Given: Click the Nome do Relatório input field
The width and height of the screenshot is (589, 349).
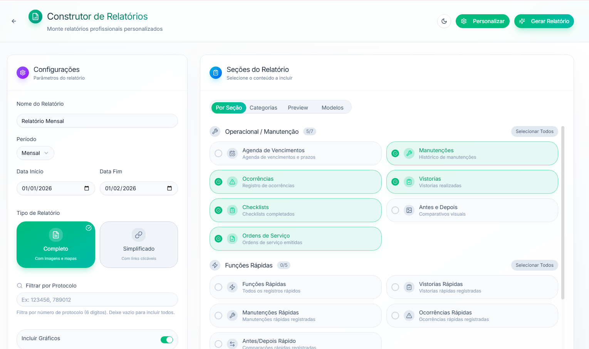Looking at the screenshot, I should [x=97, y=121].
